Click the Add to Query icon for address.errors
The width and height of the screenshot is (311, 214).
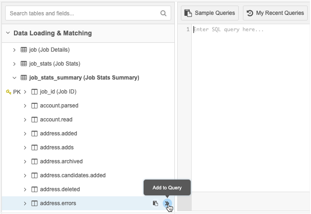point(167,203)
